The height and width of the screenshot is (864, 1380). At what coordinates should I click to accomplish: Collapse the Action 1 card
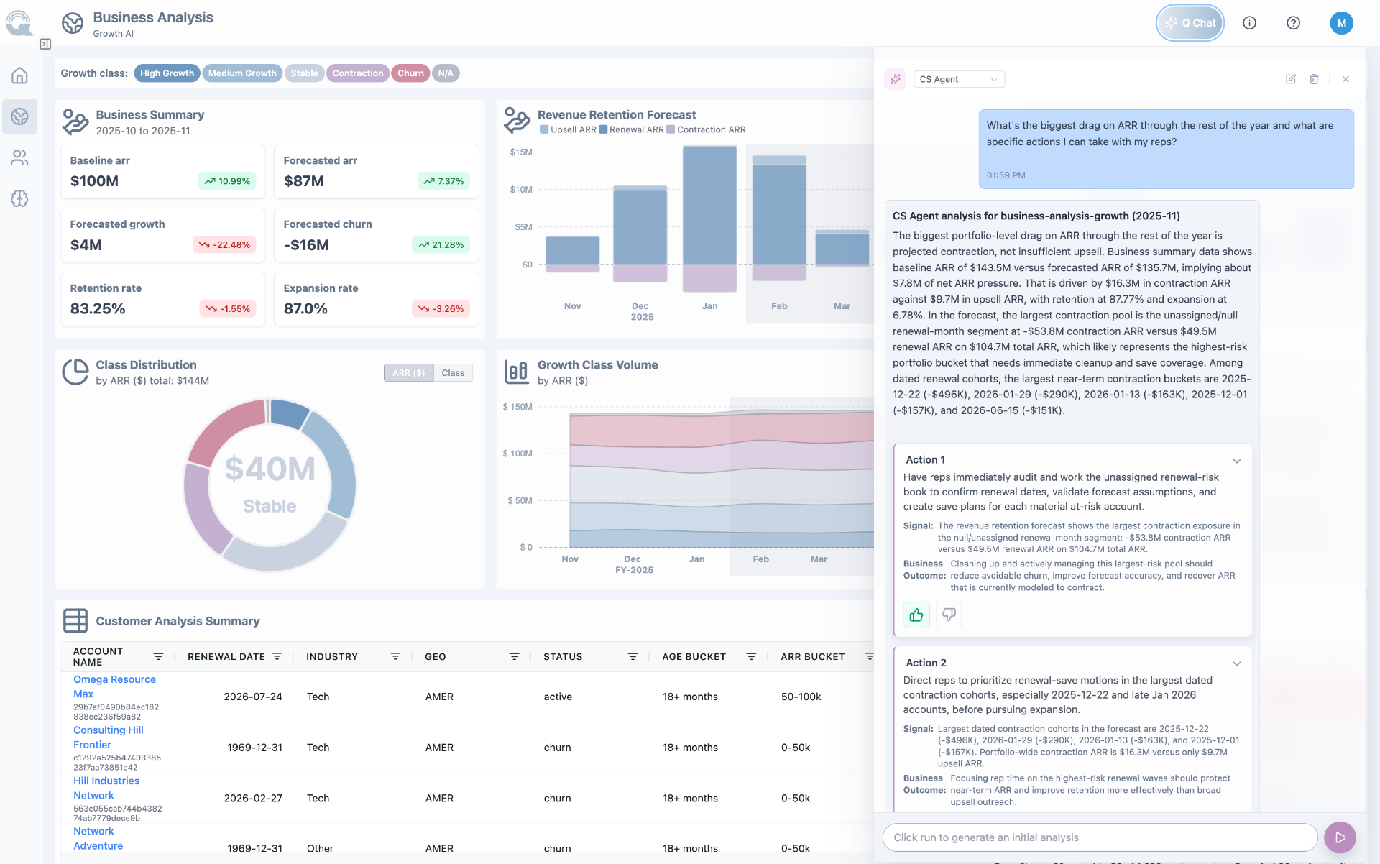tap(1237, 461)
